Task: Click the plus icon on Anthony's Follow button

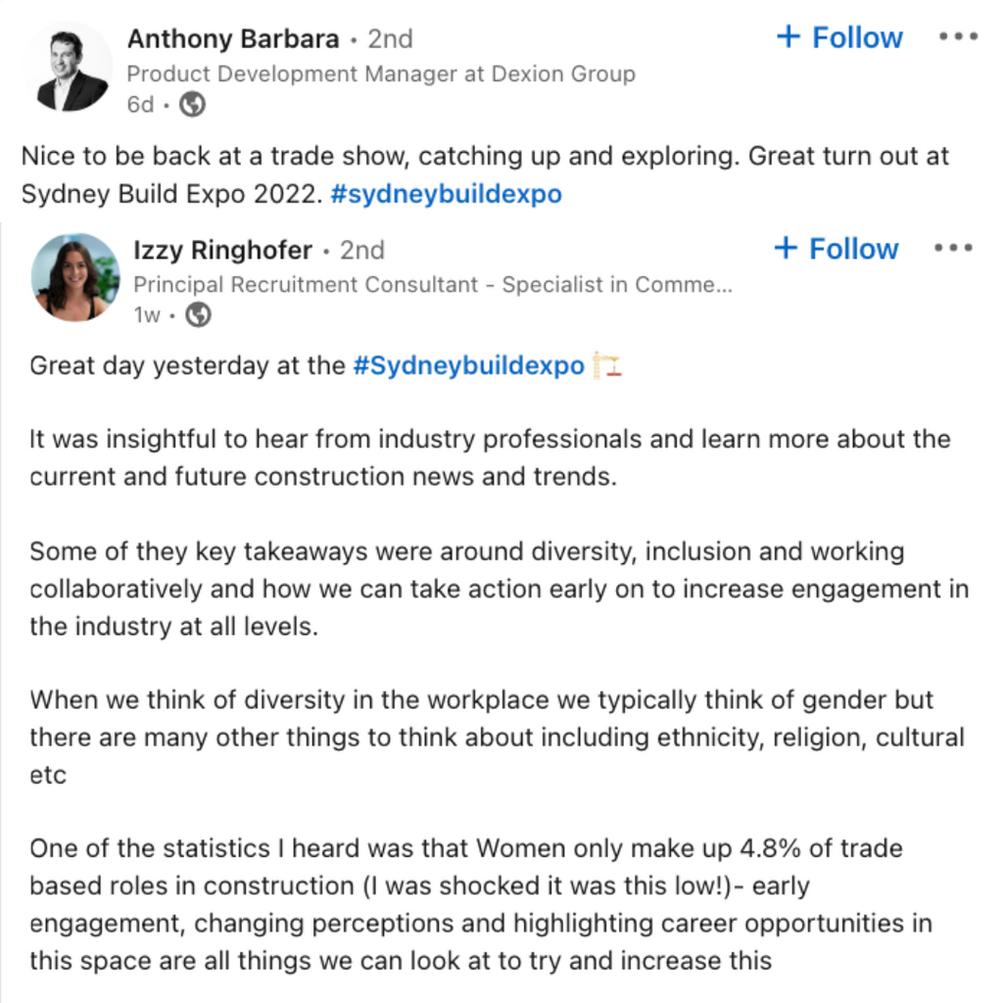Action: [788, 36]
